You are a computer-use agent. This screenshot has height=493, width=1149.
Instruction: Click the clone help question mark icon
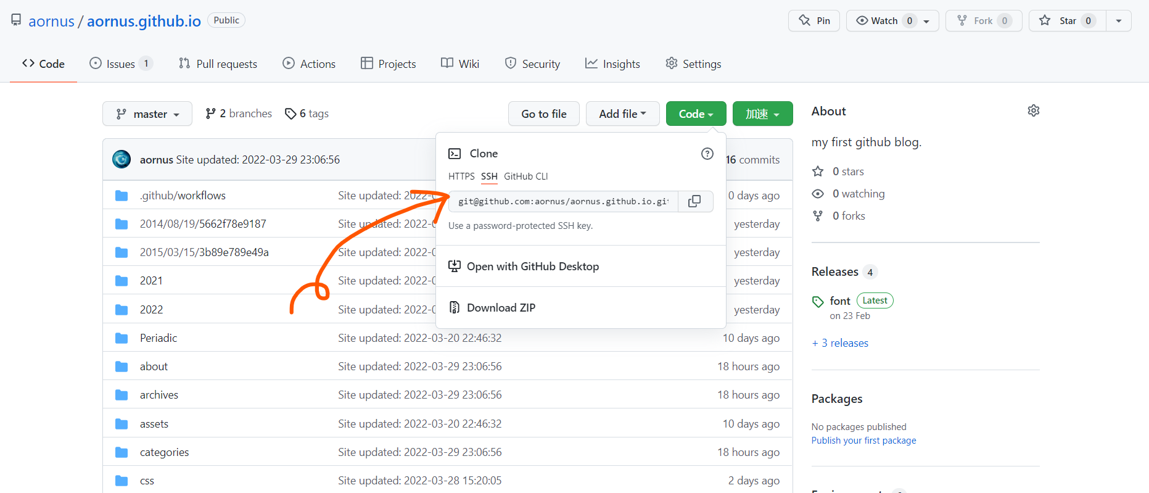coord(707,154)
